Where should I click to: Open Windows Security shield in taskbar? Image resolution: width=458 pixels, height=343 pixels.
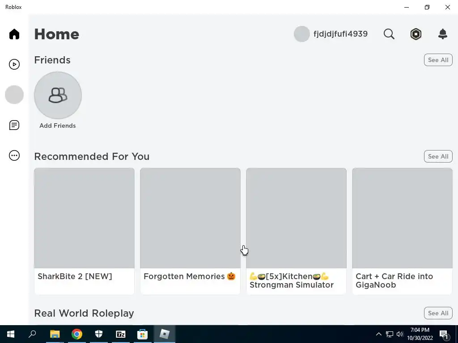(x=99, y=334)
